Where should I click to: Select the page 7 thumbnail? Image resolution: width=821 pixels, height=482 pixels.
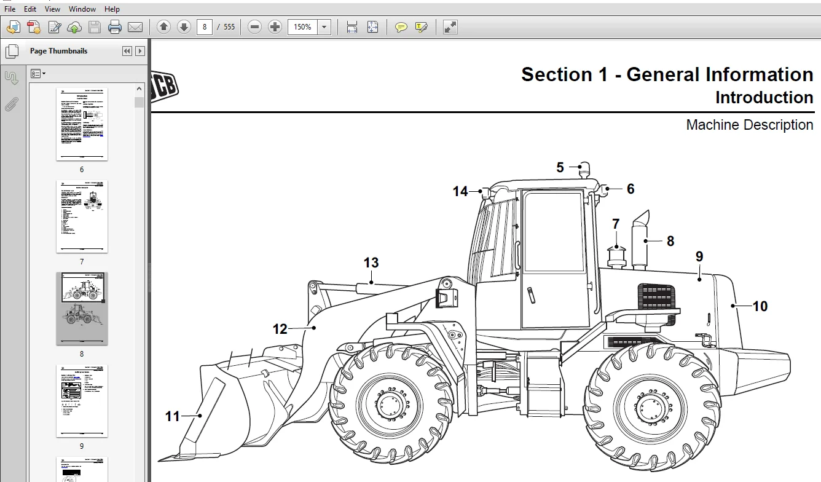(82, 216)
